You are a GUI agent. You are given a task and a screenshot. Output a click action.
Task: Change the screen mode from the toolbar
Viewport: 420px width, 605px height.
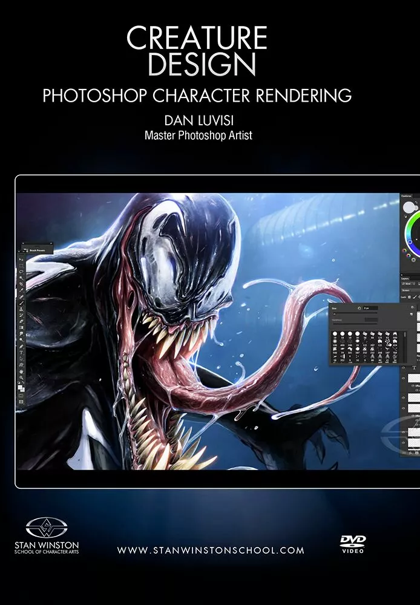21,402
